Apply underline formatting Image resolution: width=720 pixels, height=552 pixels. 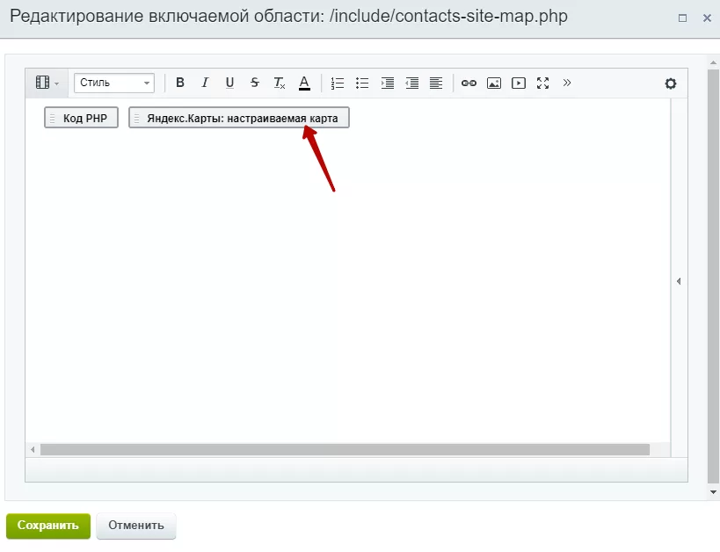click(229, 83)
